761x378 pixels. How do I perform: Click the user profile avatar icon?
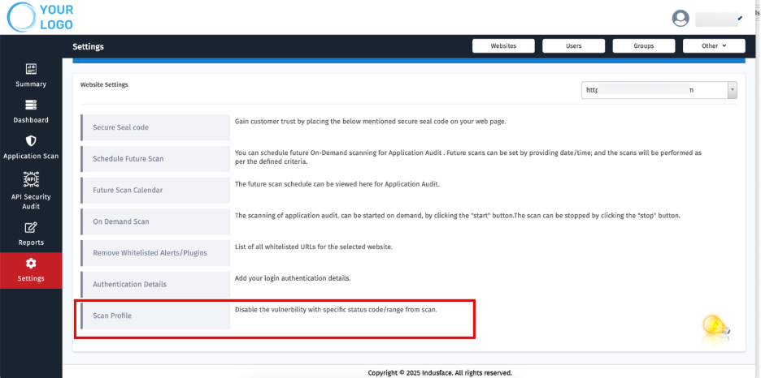681,19
